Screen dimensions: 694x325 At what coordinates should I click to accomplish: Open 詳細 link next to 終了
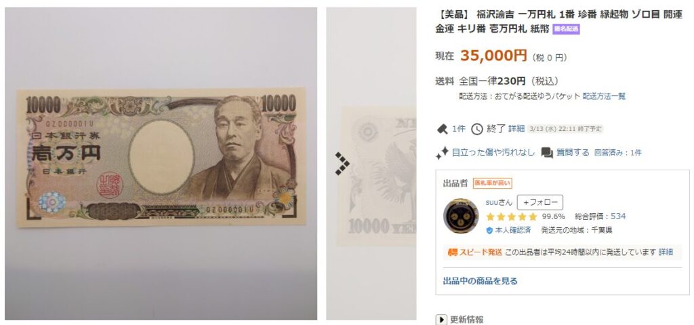click(x=516, y=129)
